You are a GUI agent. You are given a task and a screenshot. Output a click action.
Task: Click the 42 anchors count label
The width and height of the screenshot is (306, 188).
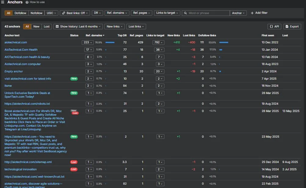point(12,27)
